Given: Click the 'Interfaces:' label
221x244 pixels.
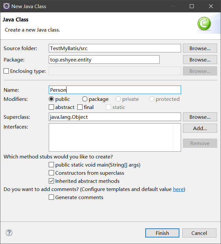Looking at the screenshot, I should 16,127.
